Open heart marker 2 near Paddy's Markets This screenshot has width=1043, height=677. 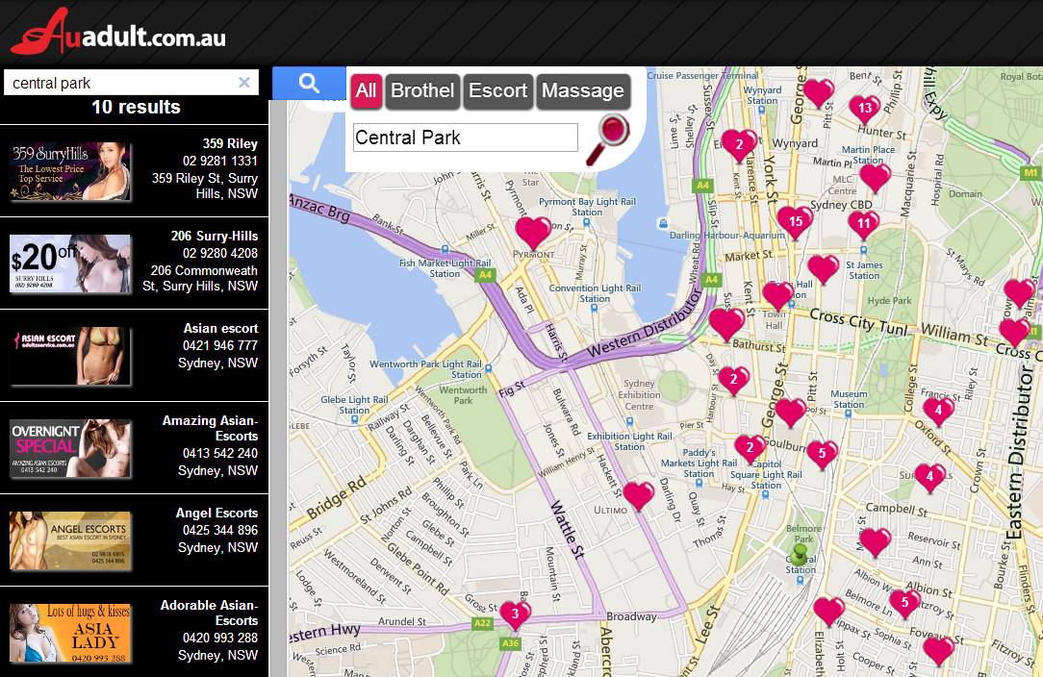(750, 449)
